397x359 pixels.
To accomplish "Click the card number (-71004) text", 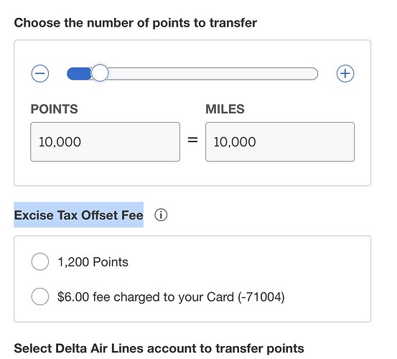I will coord(261,297).
